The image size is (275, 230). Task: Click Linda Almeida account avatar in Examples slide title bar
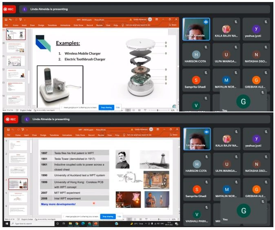point(150,20)
